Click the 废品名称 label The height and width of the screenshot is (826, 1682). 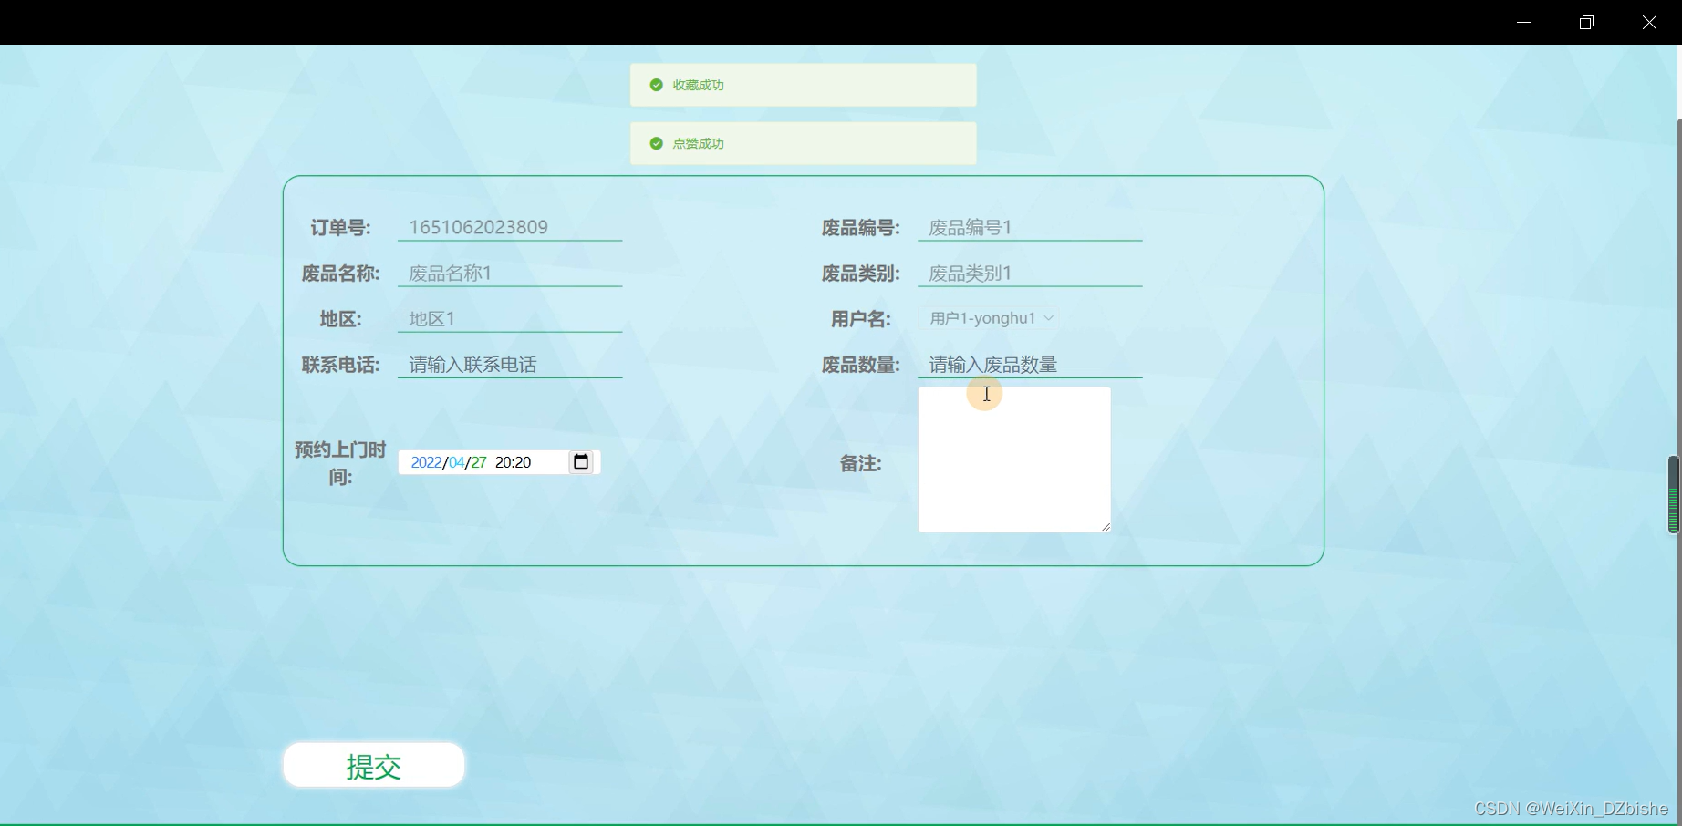[x=340, y=274]
